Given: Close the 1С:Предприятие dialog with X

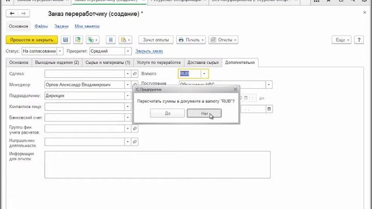Looking at the screenshot, I should click(x=235, y=89).
